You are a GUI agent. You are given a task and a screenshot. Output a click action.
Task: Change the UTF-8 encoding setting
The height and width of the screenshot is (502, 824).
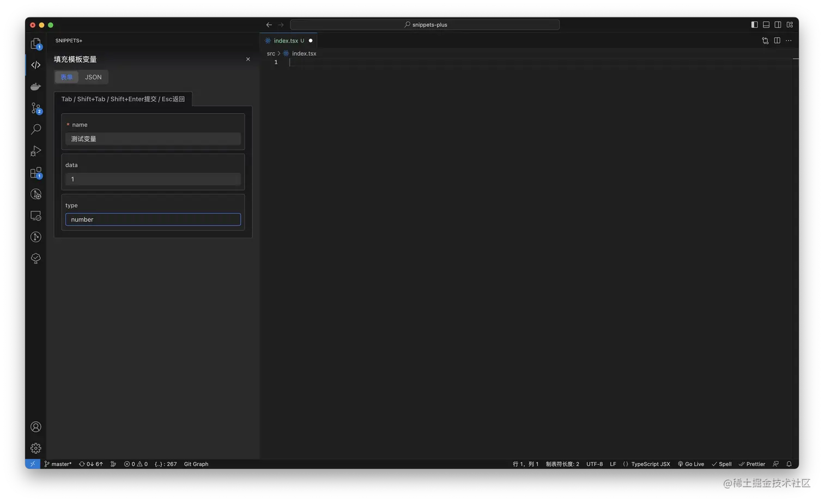[x=595, y=464]
